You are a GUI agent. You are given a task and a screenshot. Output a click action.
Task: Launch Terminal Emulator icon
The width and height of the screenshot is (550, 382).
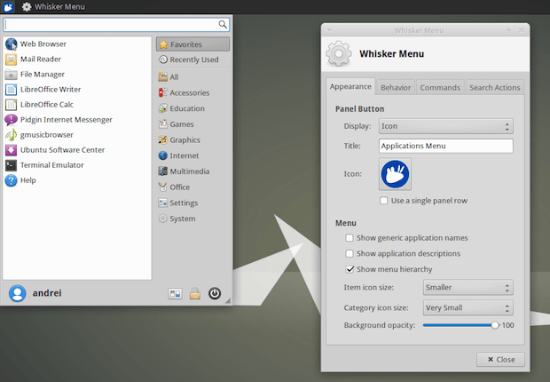(11, 165)
